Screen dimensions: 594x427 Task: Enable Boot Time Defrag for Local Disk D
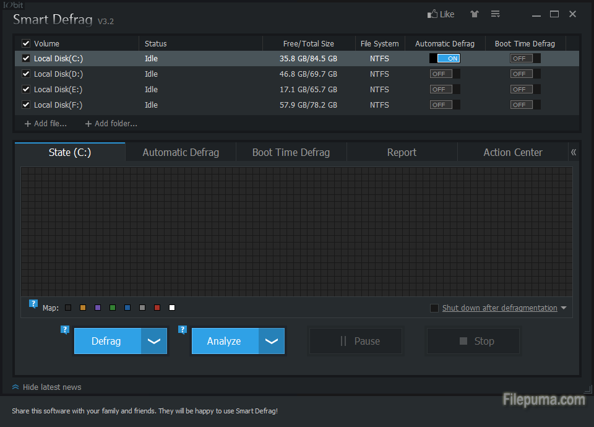pos(525,74)
